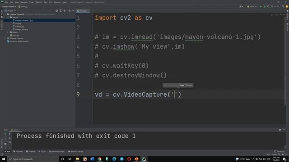This screenshot has width=289, height=162.
Task: Toggle code folding marker on line 7
Action: (x=92, y=75)
